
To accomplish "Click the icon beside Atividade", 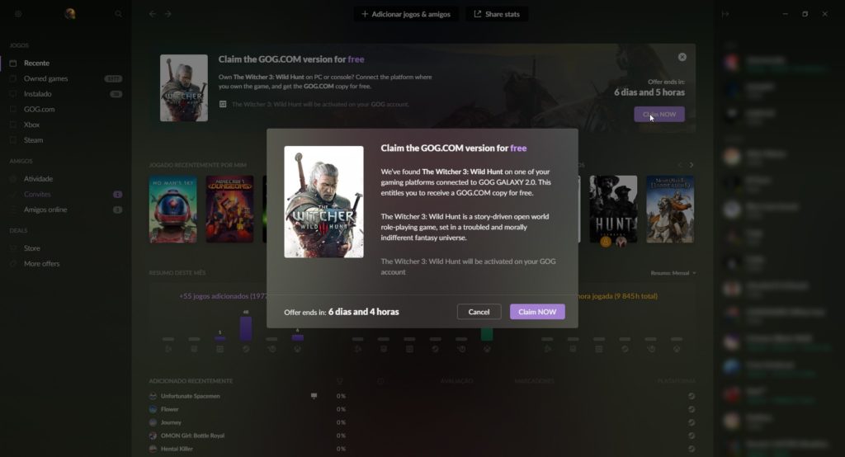I will click(x=13, y=179).
